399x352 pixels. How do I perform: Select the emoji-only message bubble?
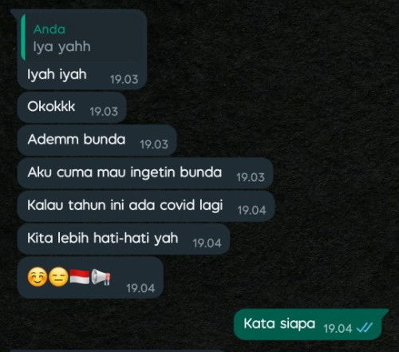coord(90,278)
